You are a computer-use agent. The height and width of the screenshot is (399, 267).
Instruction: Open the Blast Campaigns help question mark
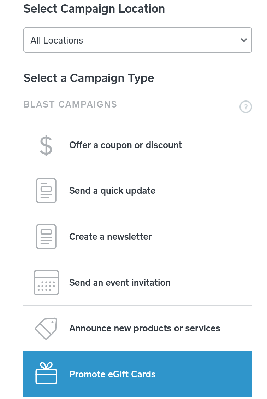point(245,107)
